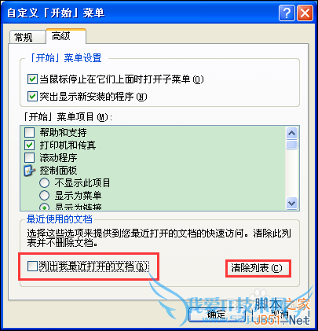Click the list scroll up arrow
Screen dimensions: 318x331
pyautogui.click(x=291, y=133)
